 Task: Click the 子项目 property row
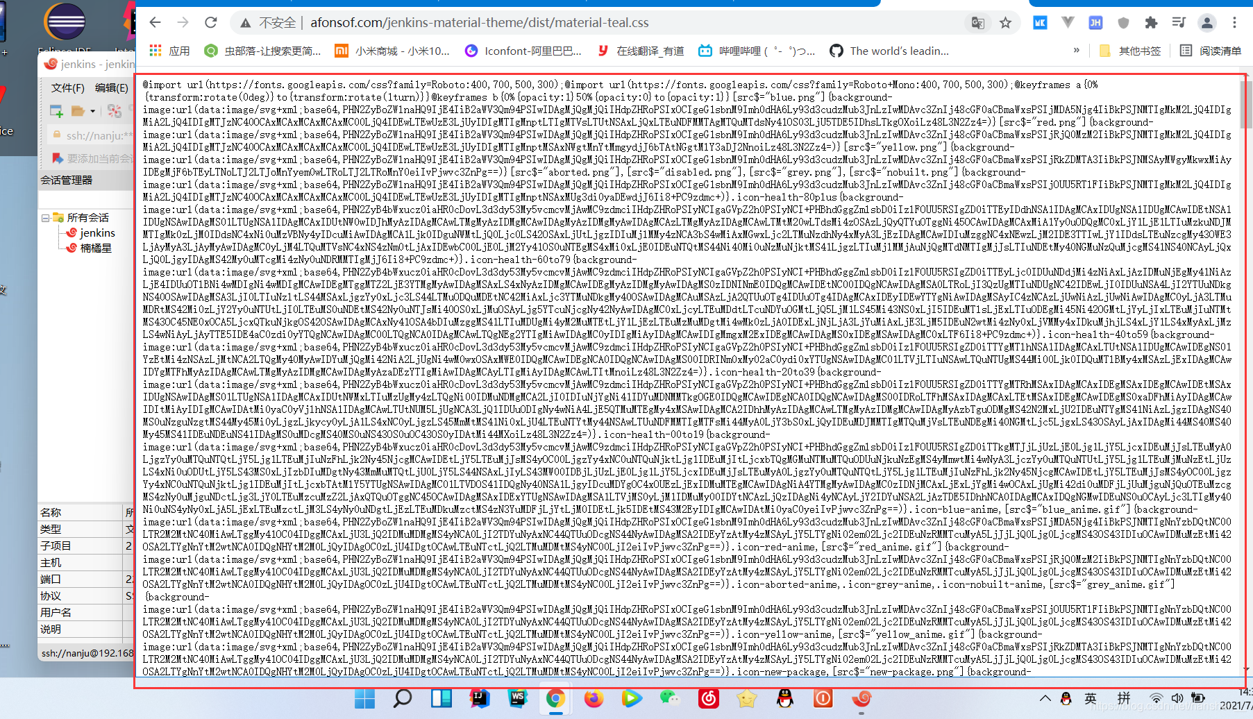(x=86, y=545)
